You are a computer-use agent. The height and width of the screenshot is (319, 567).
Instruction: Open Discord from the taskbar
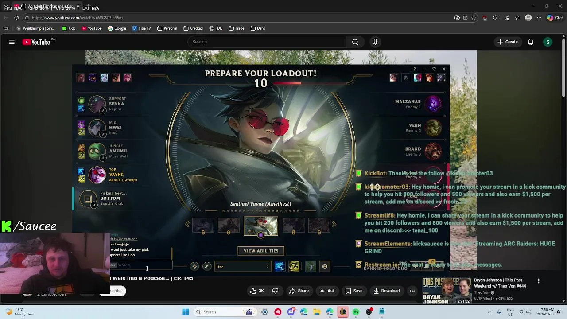coord(291,312)
